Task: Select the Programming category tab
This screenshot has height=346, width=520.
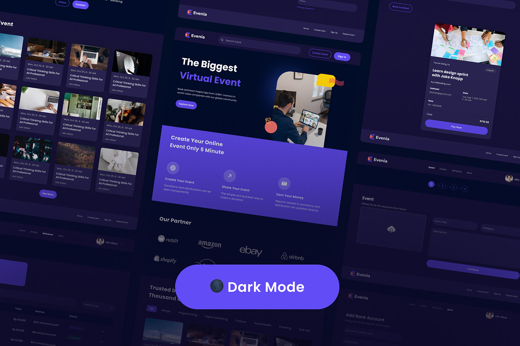Action: 188,314
